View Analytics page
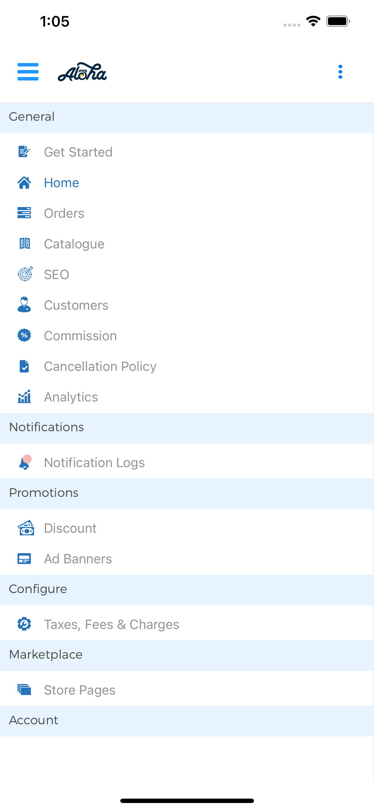Viewport: 374px width, 810px height. [187, 397]
